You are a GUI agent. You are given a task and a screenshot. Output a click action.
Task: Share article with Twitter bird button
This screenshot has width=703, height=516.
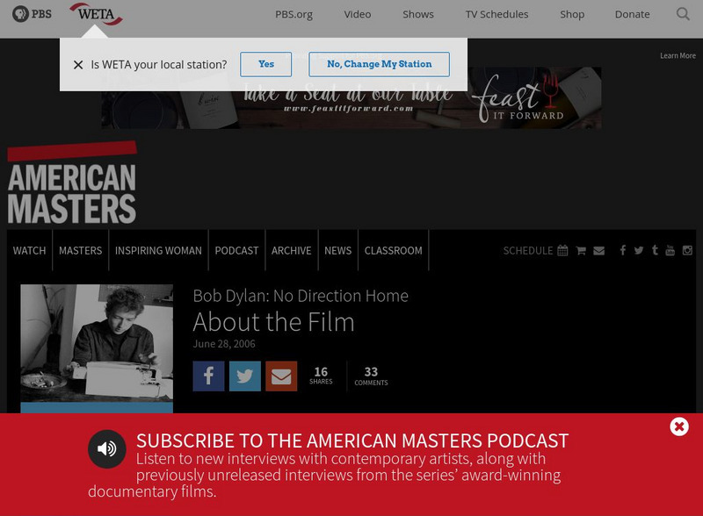[245, 376]
